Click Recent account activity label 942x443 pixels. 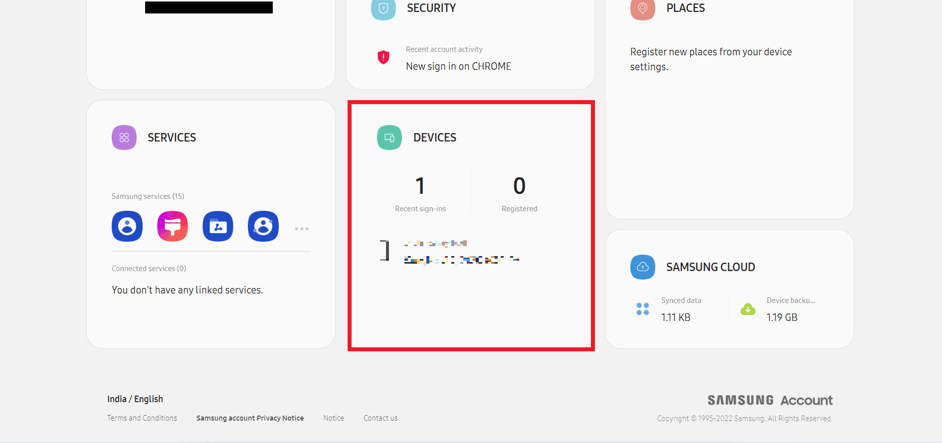tap(444, 49)
